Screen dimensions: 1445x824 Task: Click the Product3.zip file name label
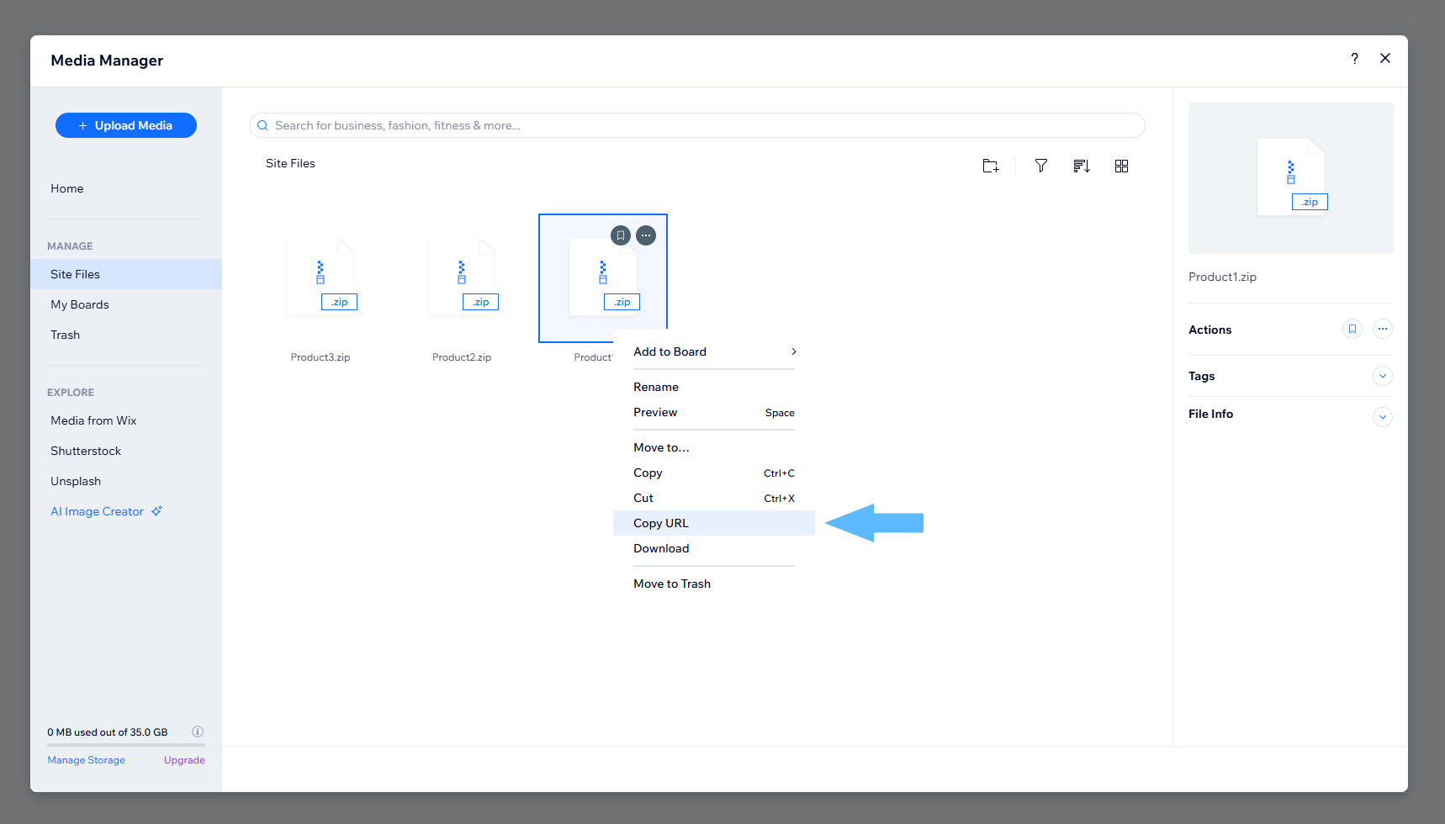(x=320, y=357)
